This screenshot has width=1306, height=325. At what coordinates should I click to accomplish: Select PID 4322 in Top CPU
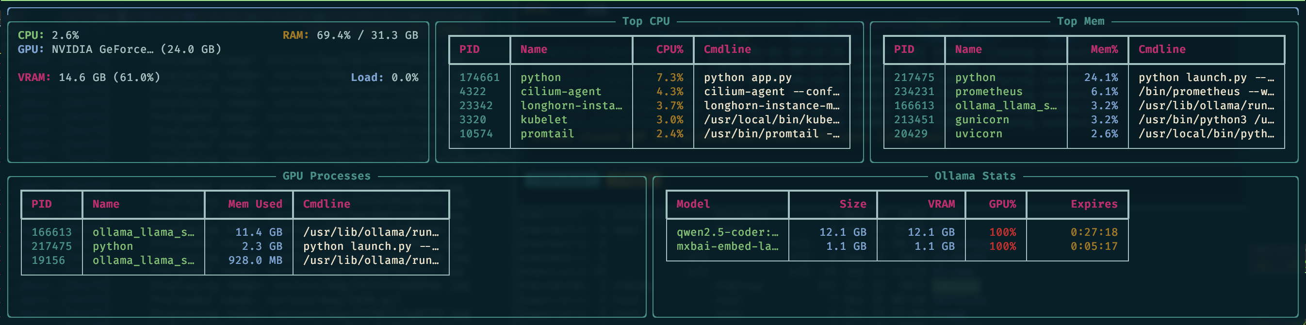tap(473, 92)
